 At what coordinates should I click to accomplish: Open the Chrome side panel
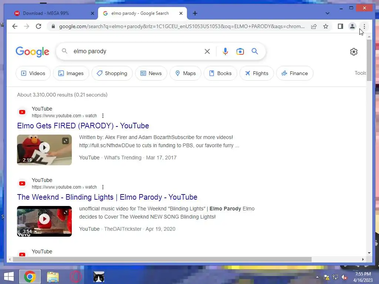tap(341, 26)
